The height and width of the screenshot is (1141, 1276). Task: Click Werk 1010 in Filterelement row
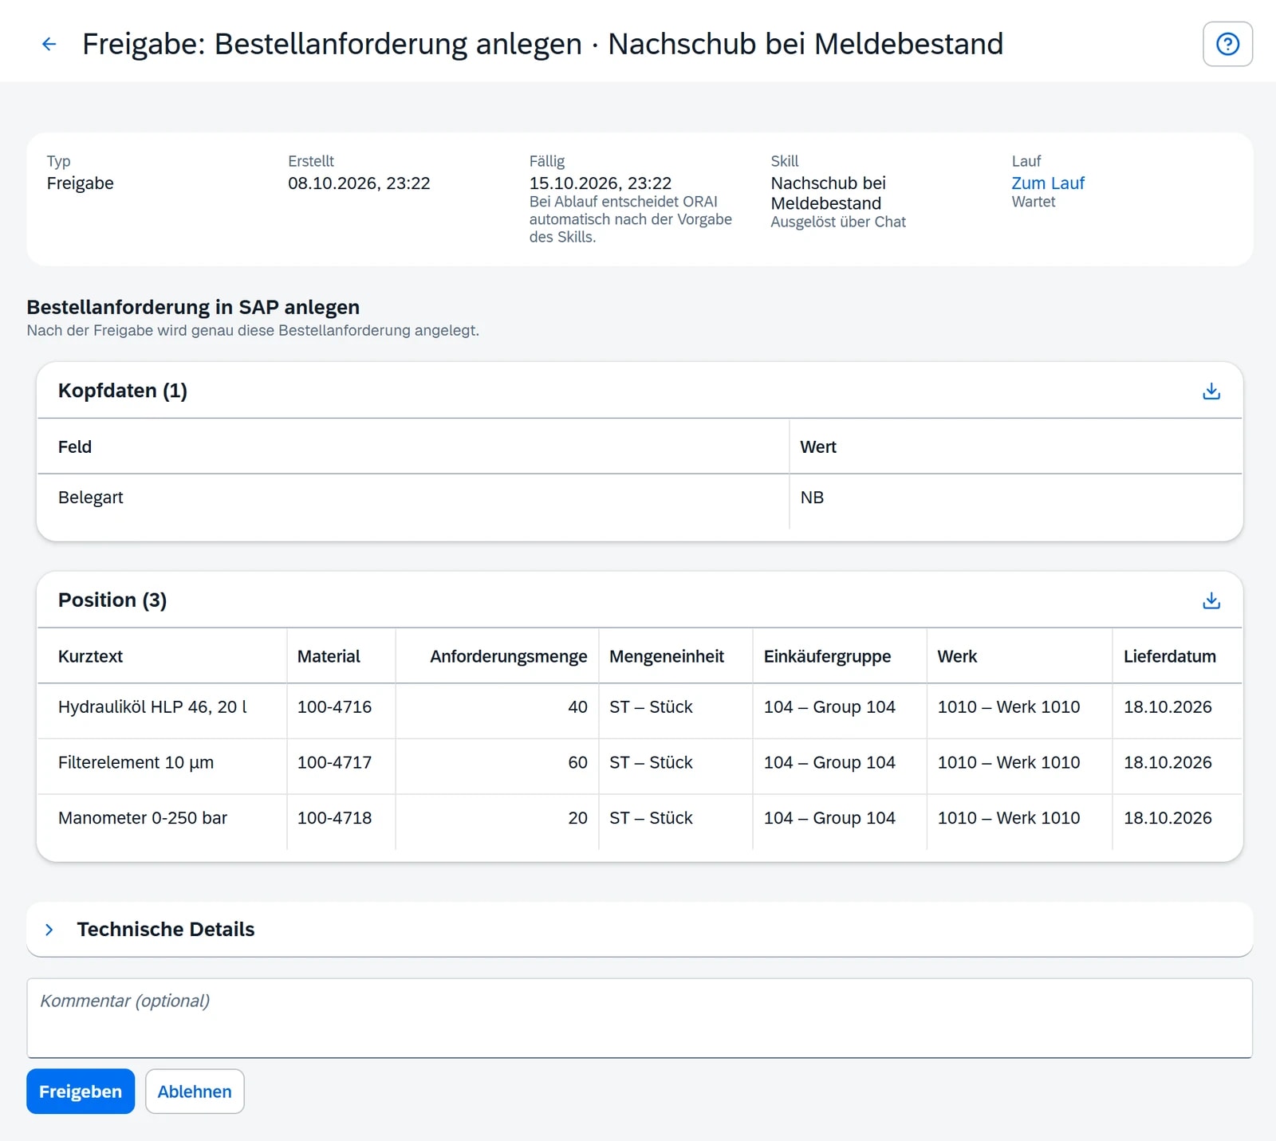coord(1008,763)
